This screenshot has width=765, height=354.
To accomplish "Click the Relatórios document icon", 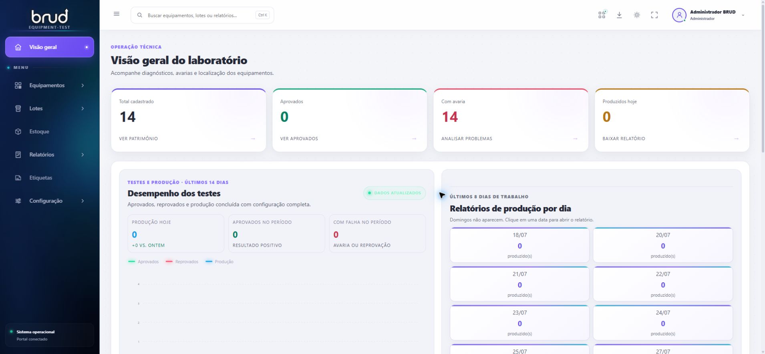I will pos(18,155).
